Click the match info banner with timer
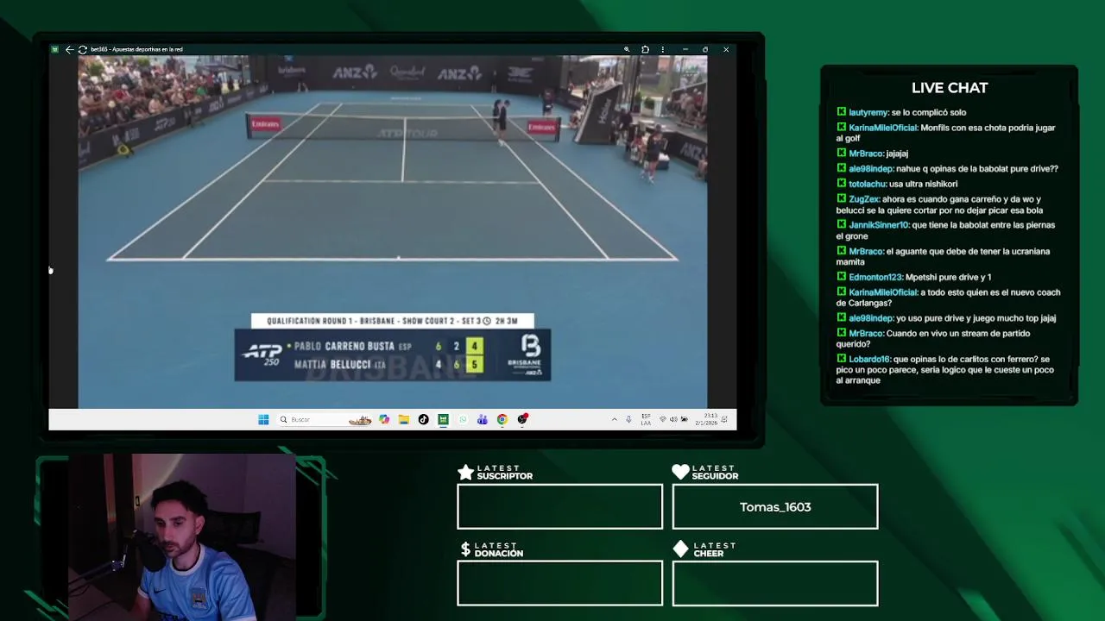The image size is (1105, 621). click(x=392, y=321)
